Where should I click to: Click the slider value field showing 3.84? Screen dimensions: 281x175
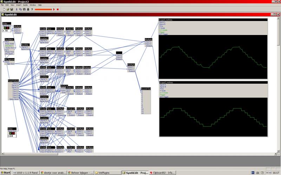tap(12, 136)
